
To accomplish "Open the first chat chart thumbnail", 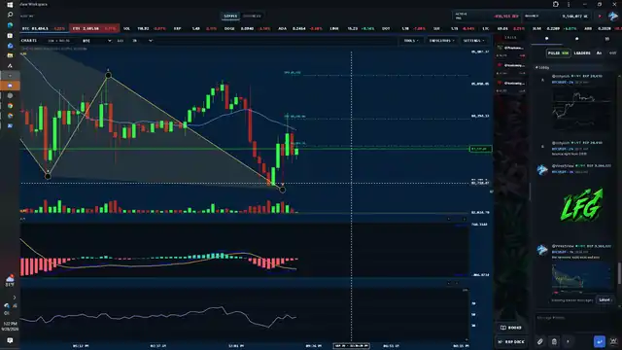I will coord(581,110).
